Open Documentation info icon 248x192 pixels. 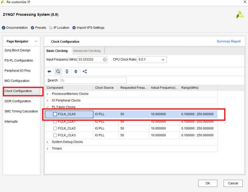click(x=4, y=28)
